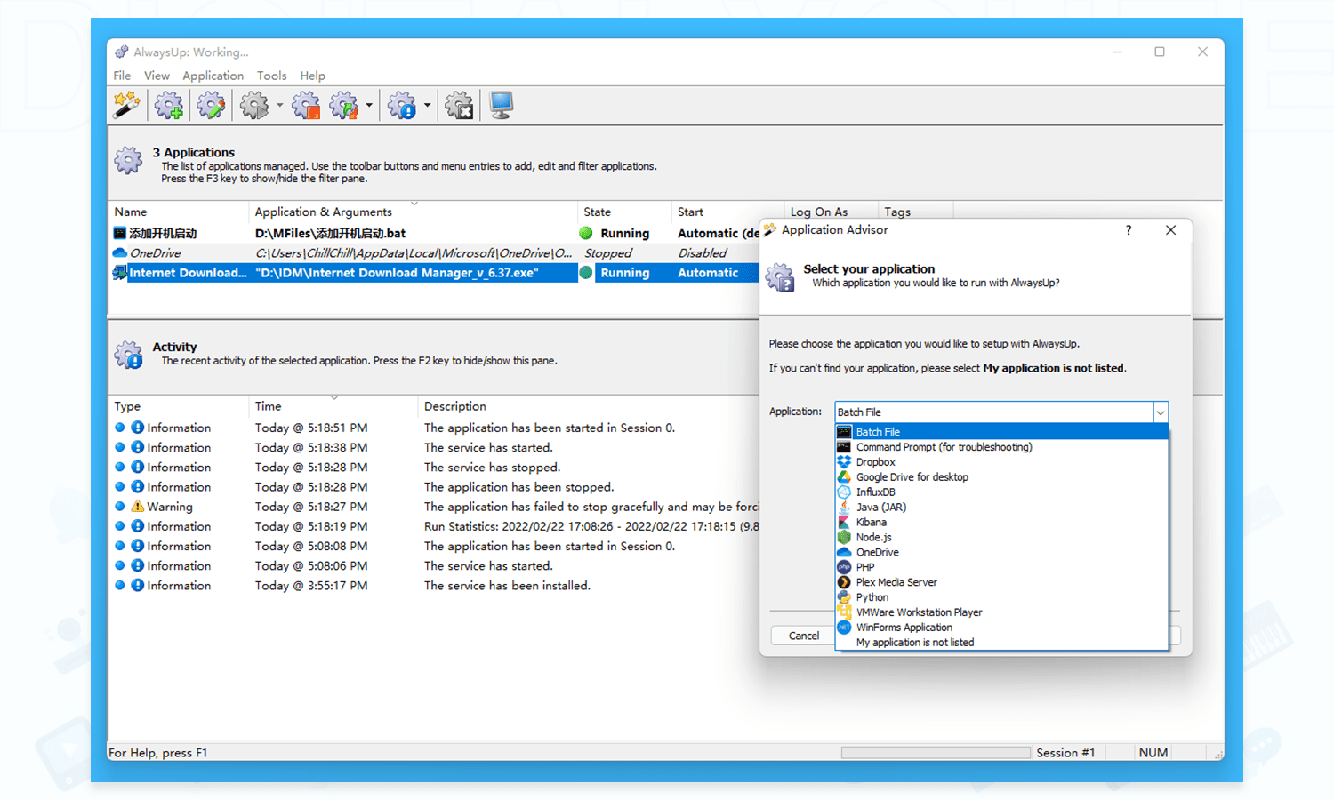Click the monitor icon in the toolbar
This screenshot has width=1334, height=800.
point(501,105)
